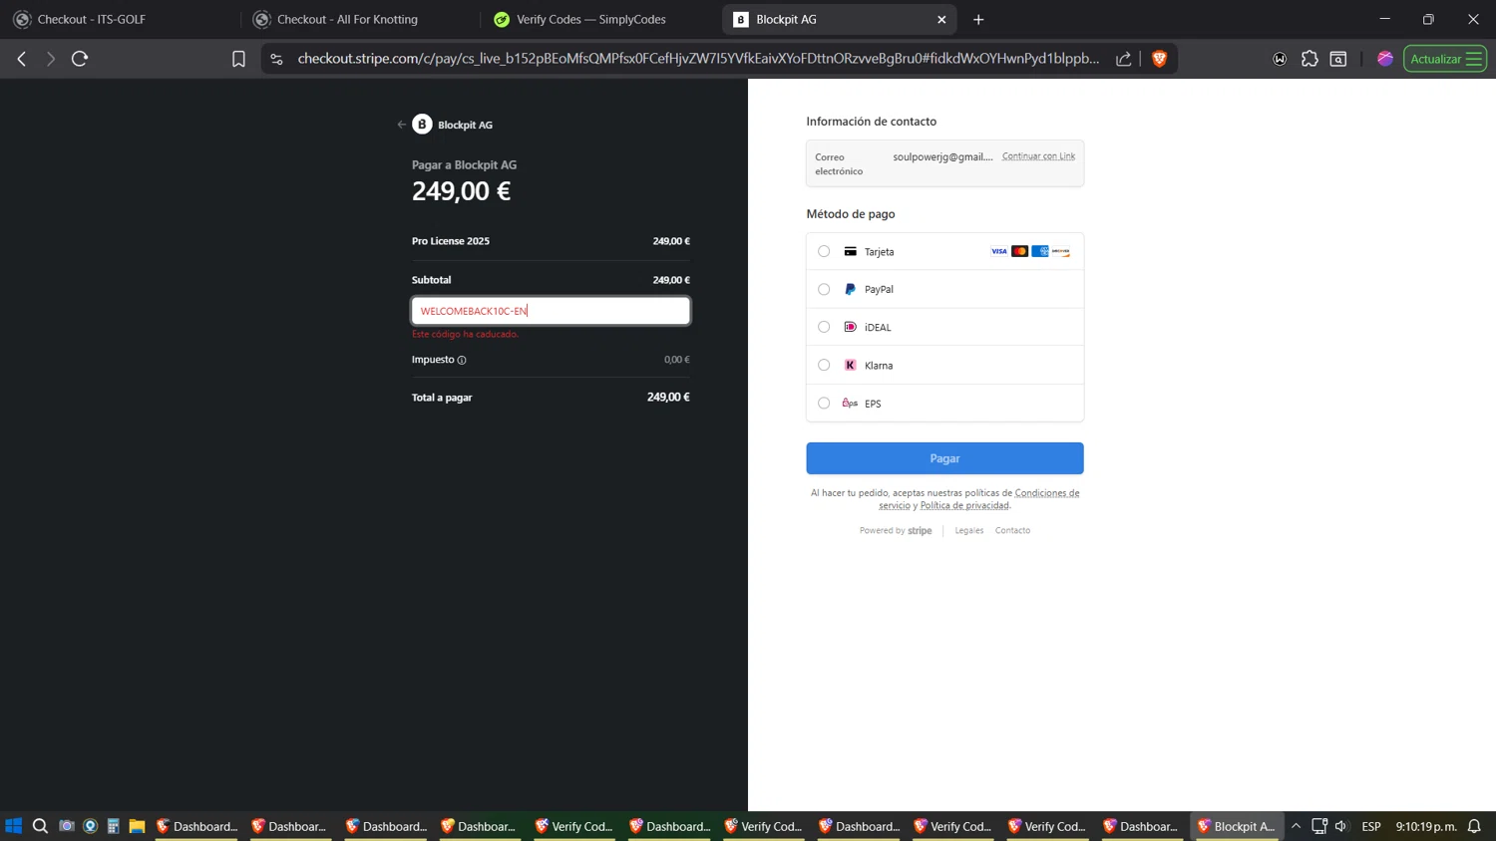
Task: Click the promo code field WELCOMEBACK10C-EN
Action: [x=551, y=311]
